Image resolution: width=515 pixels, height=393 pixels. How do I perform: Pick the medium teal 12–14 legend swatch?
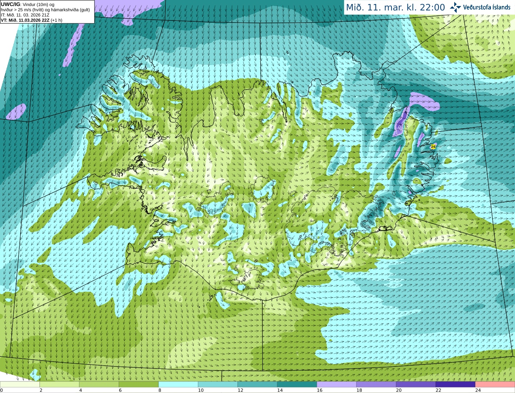click(257, 385)
